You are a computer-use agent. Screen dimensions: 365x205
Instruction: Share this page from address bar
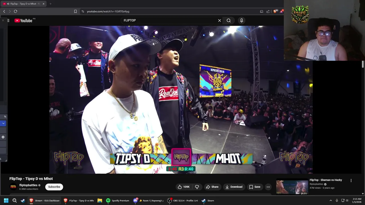click(268, 11)
